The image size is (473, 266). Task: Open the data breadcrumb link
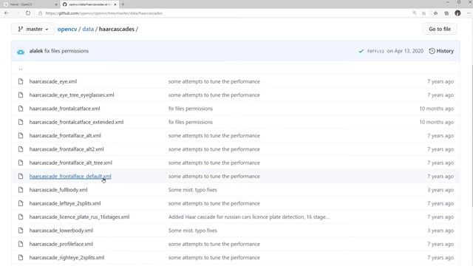pyautogui.click(x=88, y=29)
